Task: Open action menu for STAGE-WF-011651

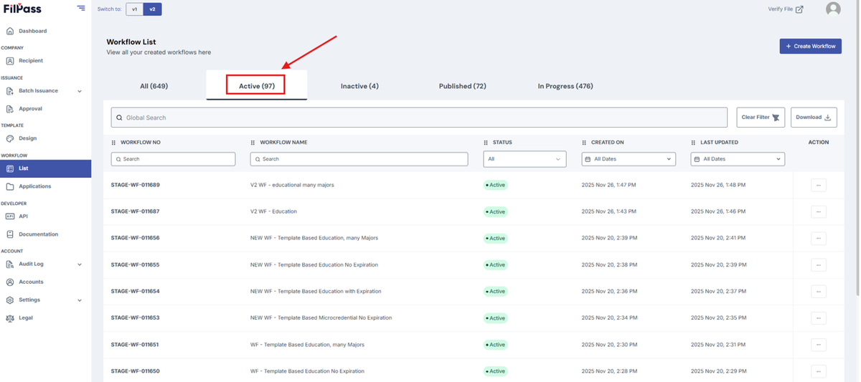Action: 819,345
